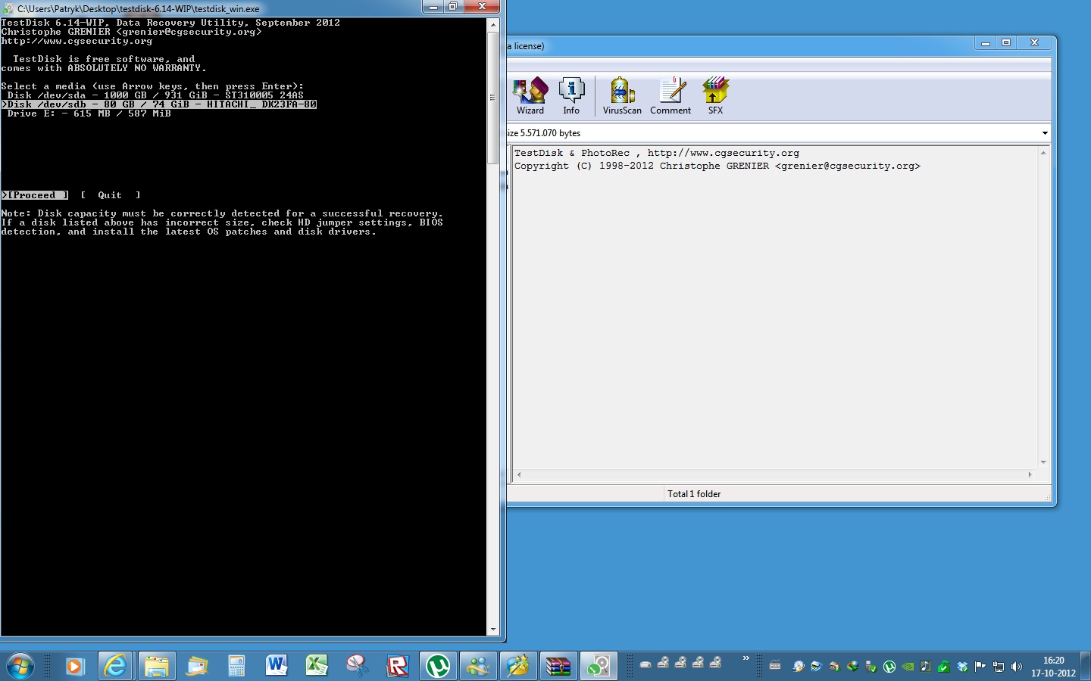Click the 'Total 1 folder' status bar text

pos(694,494)
